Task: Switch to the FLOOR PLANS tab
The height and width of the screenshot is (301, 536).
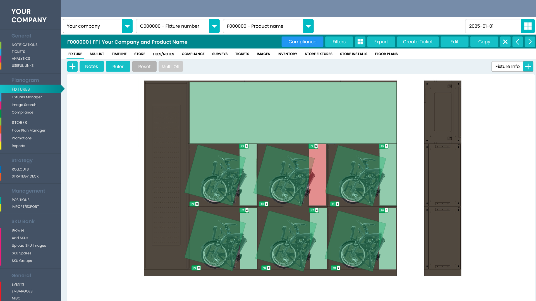Action: (386, 54)
